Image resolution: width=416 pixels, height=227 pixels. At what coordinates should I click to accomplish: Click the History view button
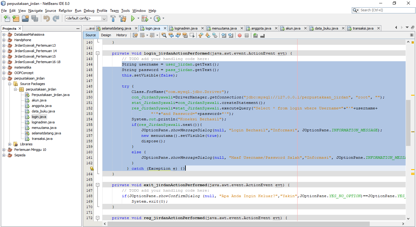(122, 35)
